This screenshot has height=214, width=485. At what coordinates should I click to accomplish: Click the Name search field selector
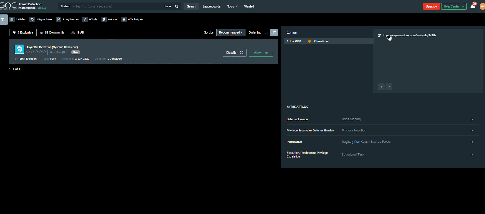coord(168,6)
